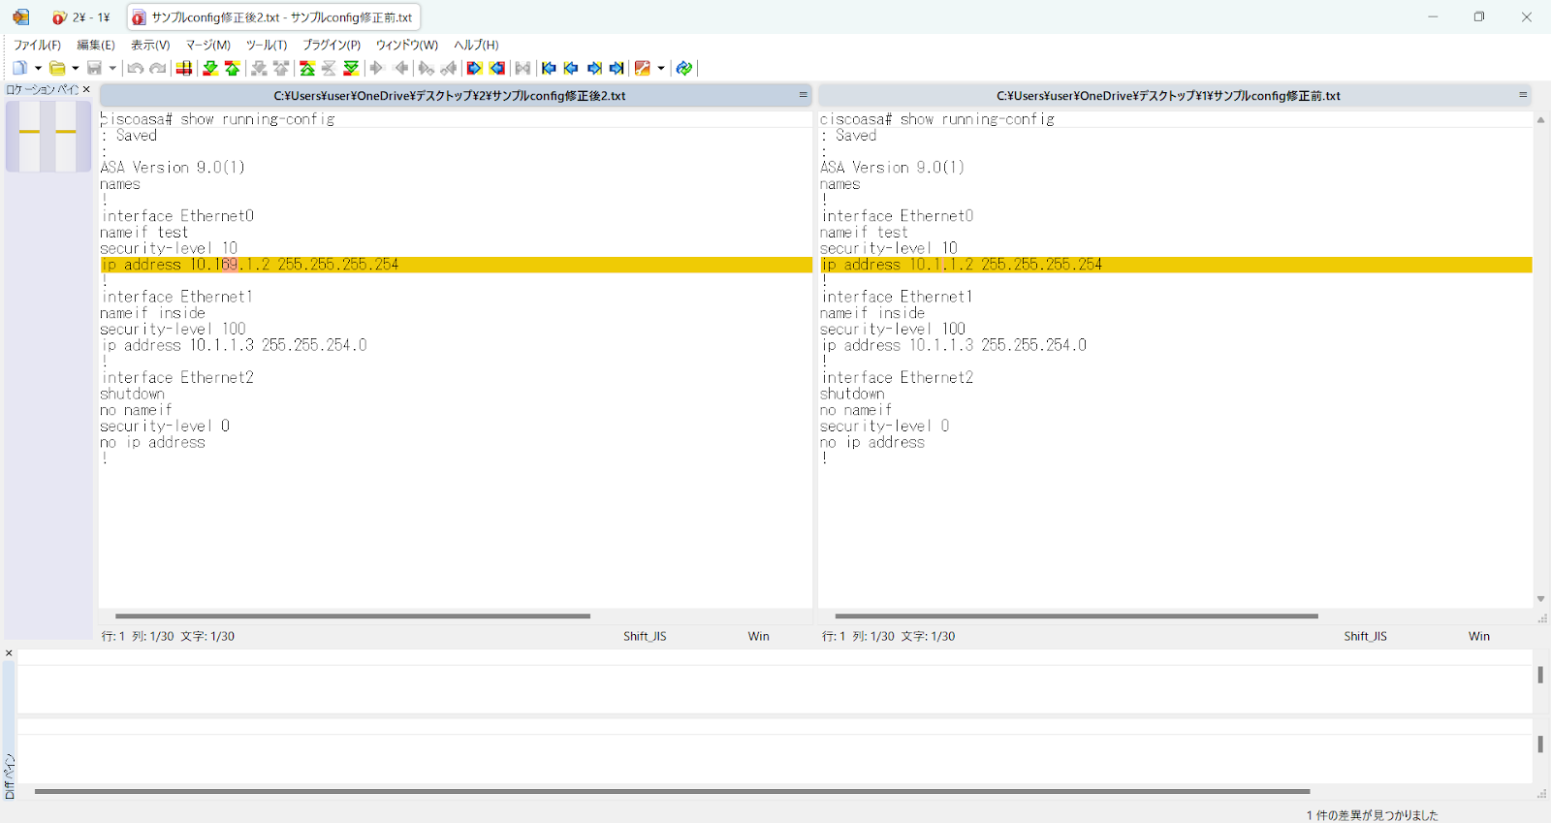
Task: Open the マージ(M) menu
Action: point(208,45)
